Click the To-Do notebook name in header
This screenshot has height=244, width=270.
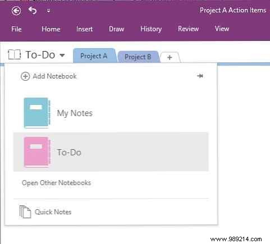point(40,55)
